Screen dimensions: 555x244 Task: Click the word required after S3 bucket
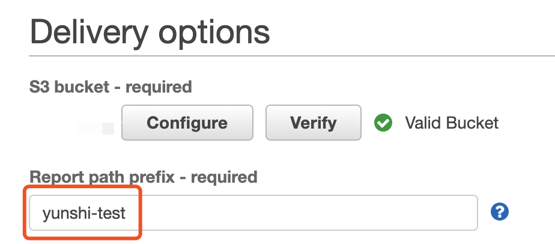pos(159,88)
